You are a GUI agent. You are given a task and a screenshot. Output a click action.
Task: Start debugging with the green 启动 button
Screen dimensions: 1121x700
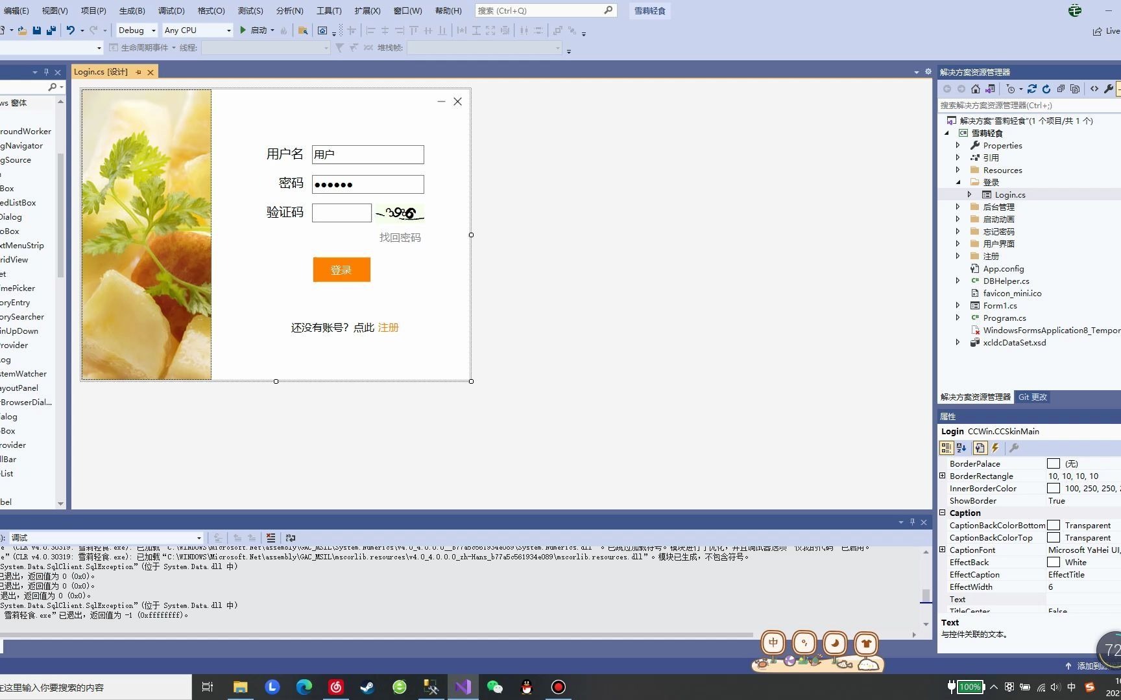pyautogui.click(x=256, y=30)
